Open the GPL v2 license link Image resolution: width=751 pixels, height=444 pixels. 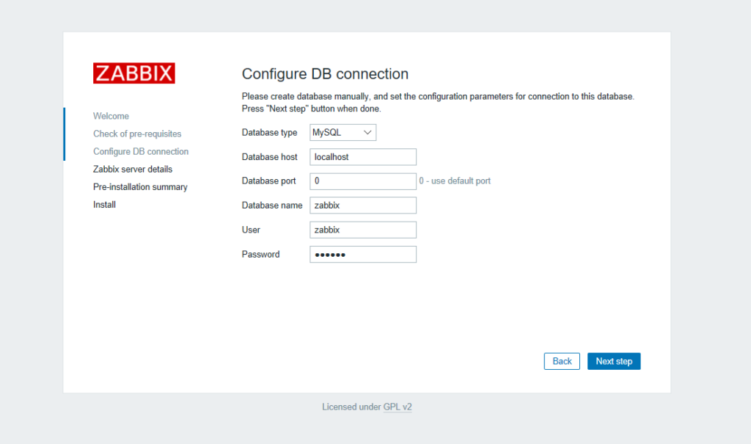tap(398, 407)
